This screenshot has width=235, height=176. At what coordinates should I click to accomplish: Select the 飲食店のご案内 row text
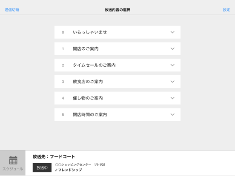[88, 82]
